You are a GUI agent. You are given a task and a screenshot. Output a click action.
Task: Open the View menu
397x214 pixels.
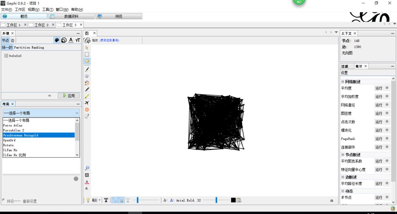[33, 9]
